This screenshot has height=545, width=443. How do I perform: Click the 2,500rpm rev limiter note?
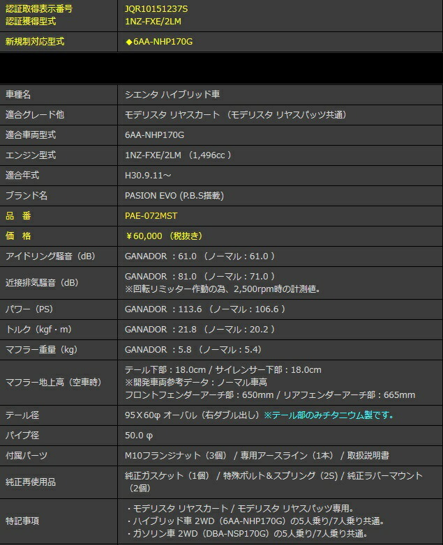[223, 289]
